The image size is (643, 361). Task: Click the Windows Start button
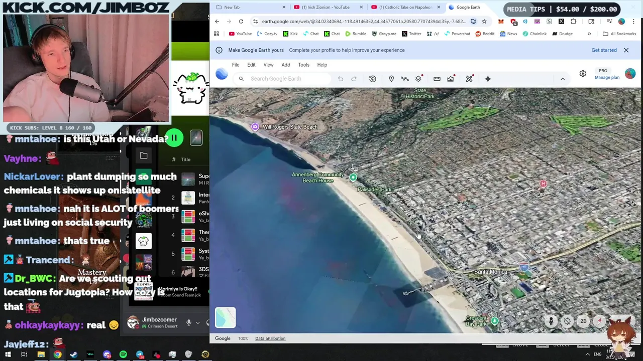click(x=8, y=354)
